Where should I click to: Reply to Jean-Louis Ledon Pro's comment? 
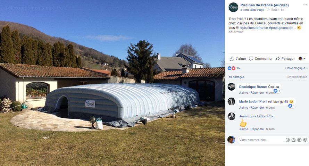[x=257, y=129]
